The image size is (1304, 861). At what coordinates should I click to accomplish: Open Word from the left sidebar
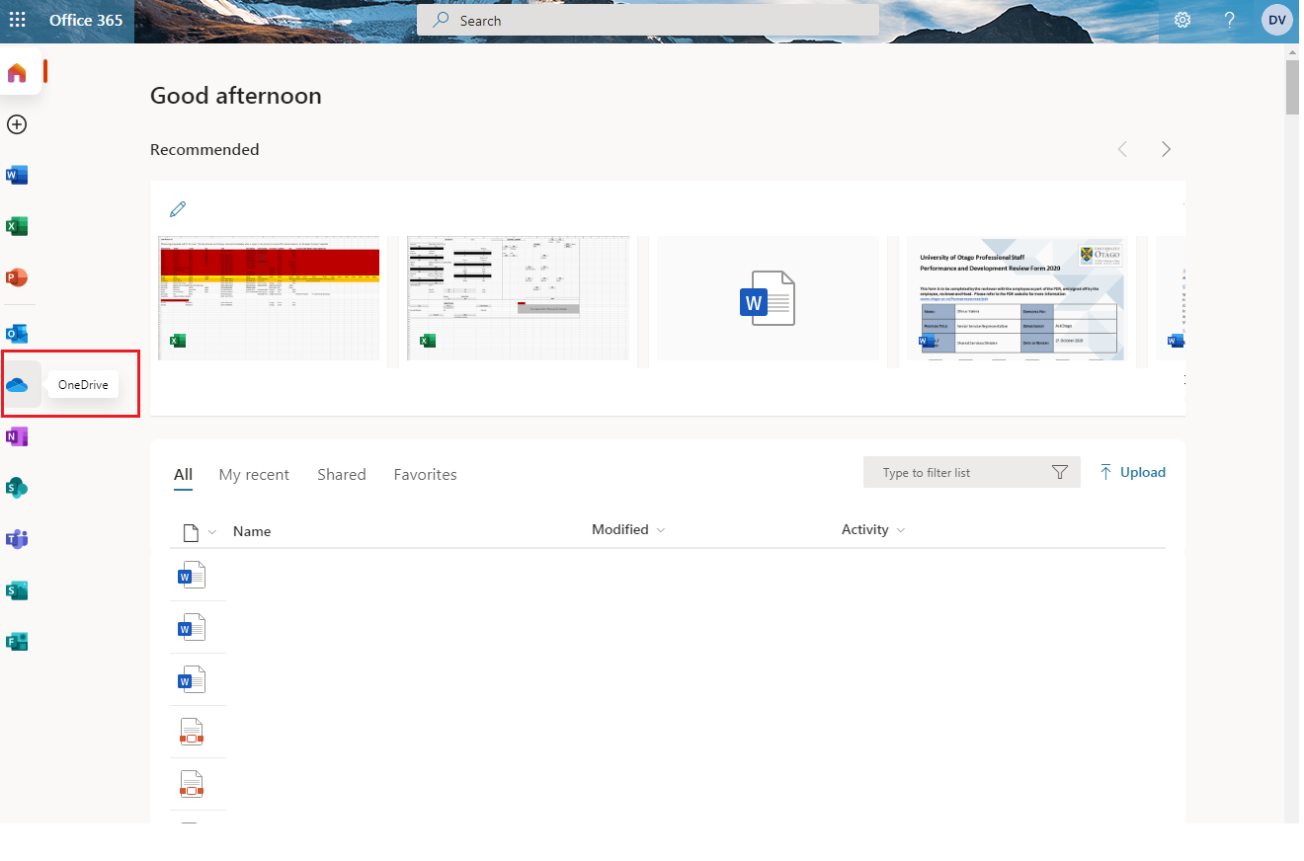coord(17,176)
